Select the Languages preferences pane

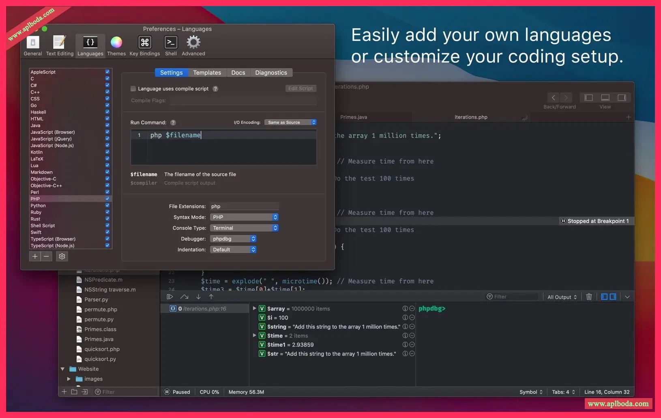click(90, 46)
